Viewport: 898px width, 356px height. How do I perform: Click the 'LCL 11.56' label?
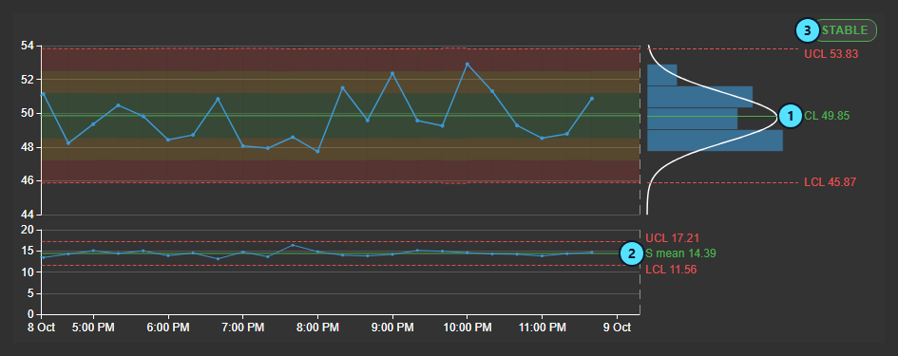point(671,269)
